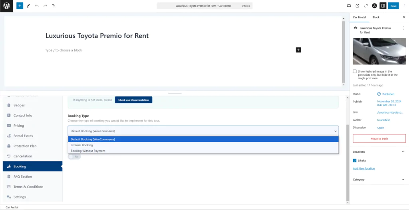The image size is (409, 210).
Task: Open the Document Overview list icon
Action: click(54, 6)
